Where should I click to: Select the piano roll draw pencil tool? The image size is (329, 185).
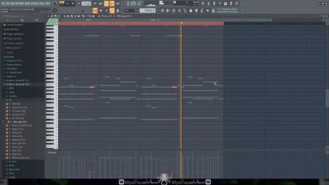click(65, 16)
